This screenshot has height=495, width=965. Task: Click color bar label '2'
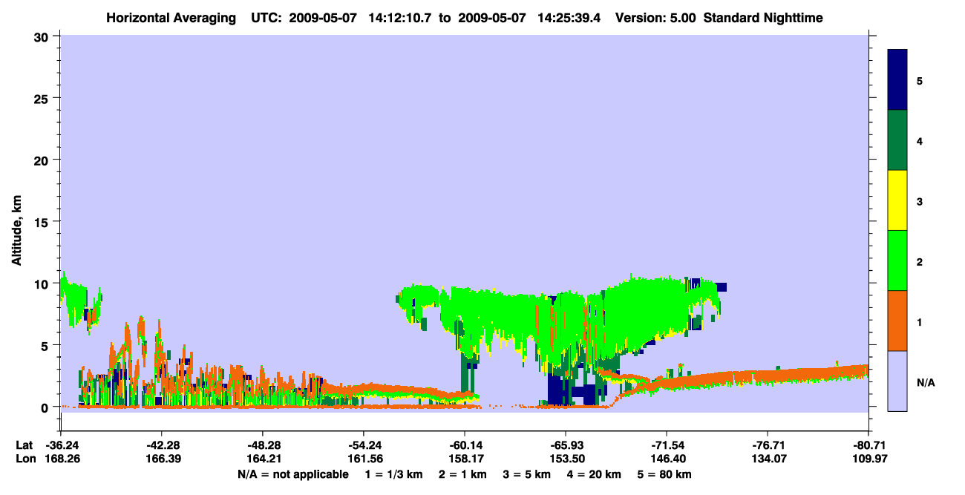tap(920, 262)
